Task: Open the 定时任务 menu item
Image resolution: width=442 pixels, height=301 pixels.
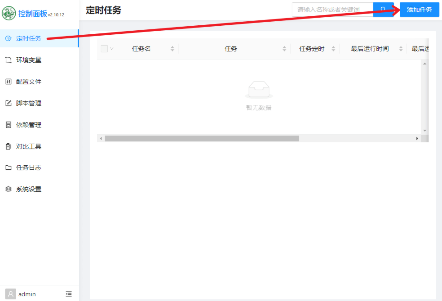Action: click(x=39, y=39)
